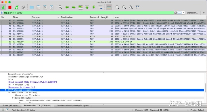Viewport: 207px width, 112px height.
Task: Switch to Frame (86 bytes) tab
Action: 10,105
